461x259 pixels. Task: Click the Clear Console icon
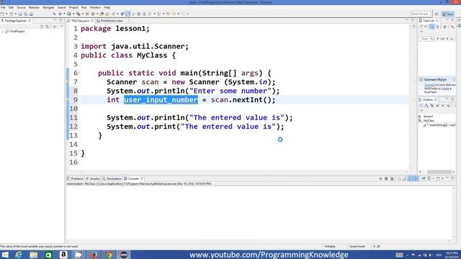[399, 178]
